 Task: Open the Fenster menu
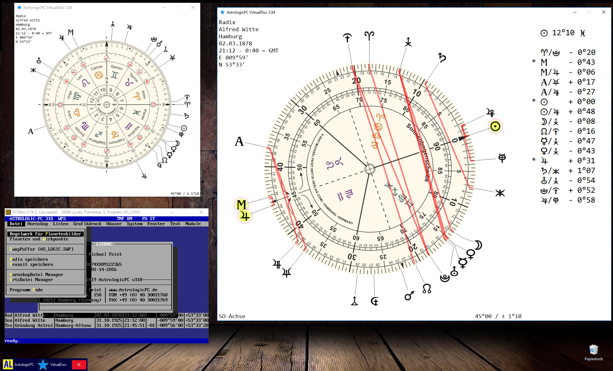pos(156,224)
